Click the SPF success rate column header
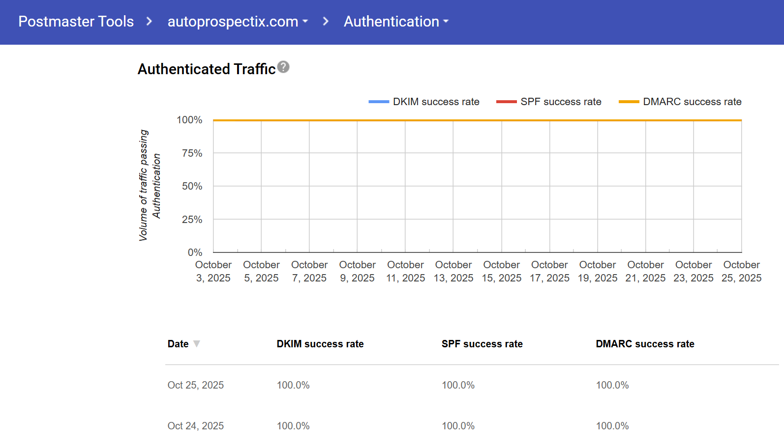Viewport: 784px width, 448px height. pos(482,344)
